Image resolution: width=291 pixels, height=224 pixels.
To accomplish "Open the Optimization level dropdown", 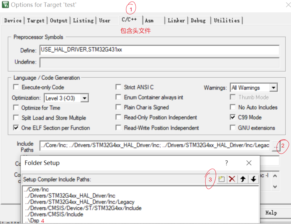I will (85, 98).
